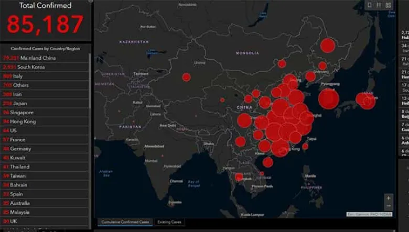Click the red circle in western China
This screenshot has width=409, height=232.
point(186,77)
